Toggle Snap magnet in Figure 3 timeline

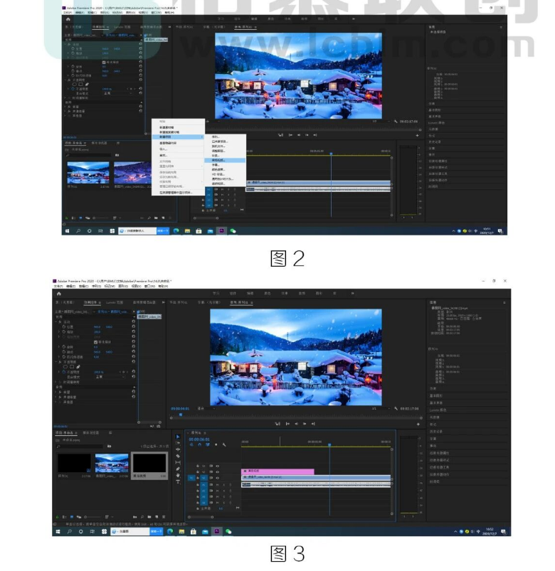(x=200, y=444)
